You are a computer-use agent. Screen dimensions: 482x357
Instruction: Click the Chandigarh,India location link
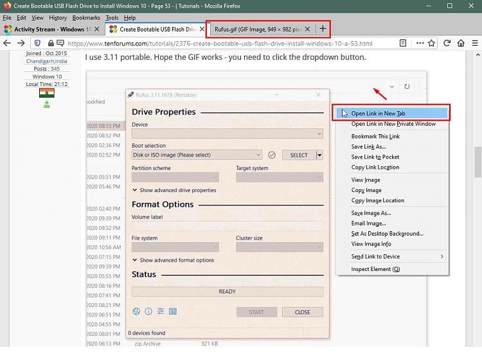click(46, 61)
